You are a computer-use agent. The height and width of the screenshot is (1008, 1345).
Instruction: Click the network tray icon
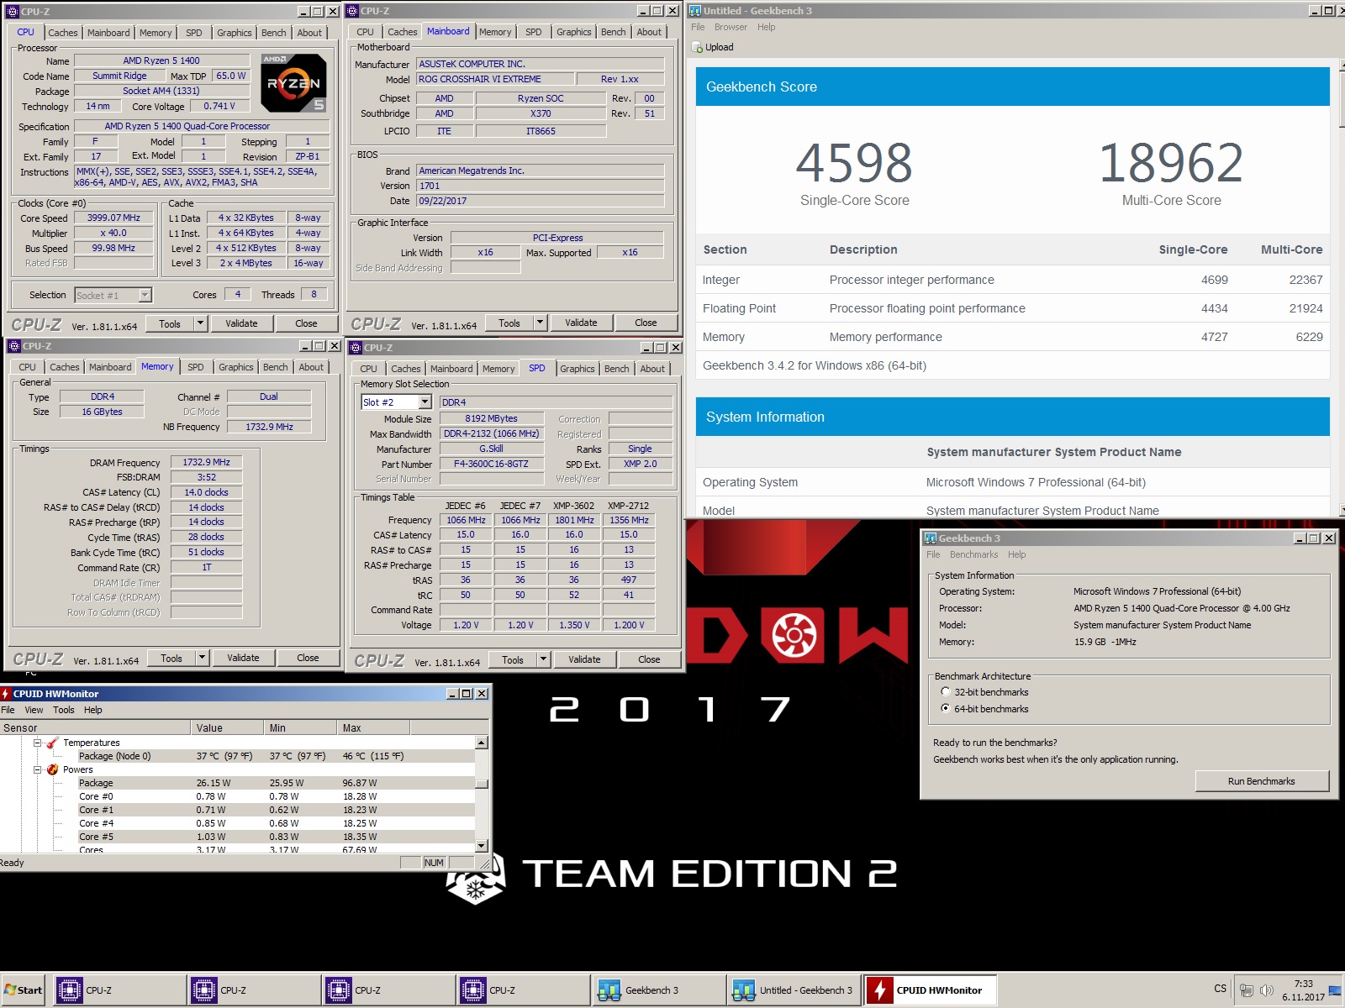(1246, 990)
